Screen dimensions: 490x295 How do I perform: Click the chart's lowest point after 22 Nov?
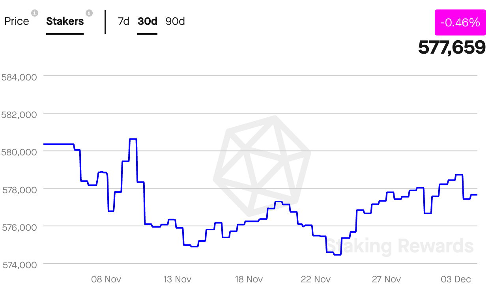coord(337,255)
